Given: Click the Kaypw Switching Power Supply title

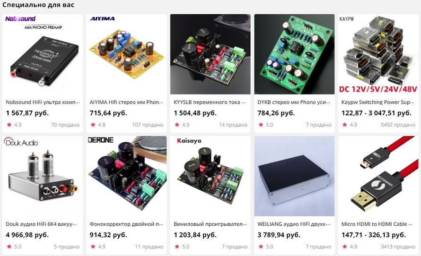Looking at the screenshot, I should click(378, 102).
